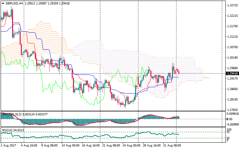
Task: Click the 1.30190 price scale label
Action: (x=232, y=58)
